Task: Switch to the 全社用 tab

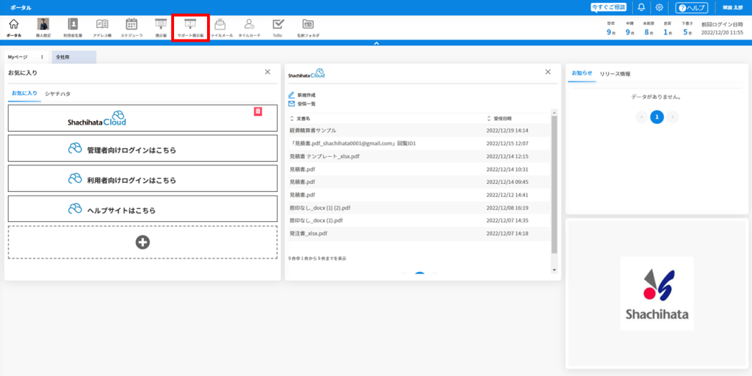Action: point(74,57)
